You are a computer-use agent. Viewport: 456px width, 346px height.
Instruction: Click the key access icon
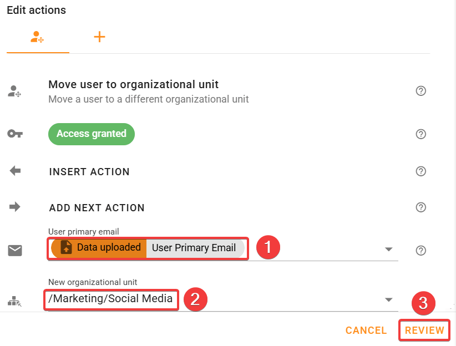pyautogui.click(x=15, y=134)
